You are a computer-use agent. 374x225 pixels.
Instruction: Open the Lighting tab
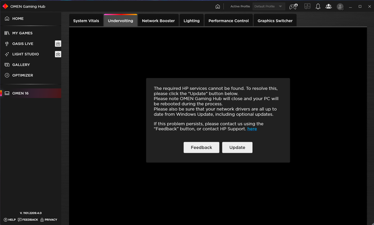point(191,21)
